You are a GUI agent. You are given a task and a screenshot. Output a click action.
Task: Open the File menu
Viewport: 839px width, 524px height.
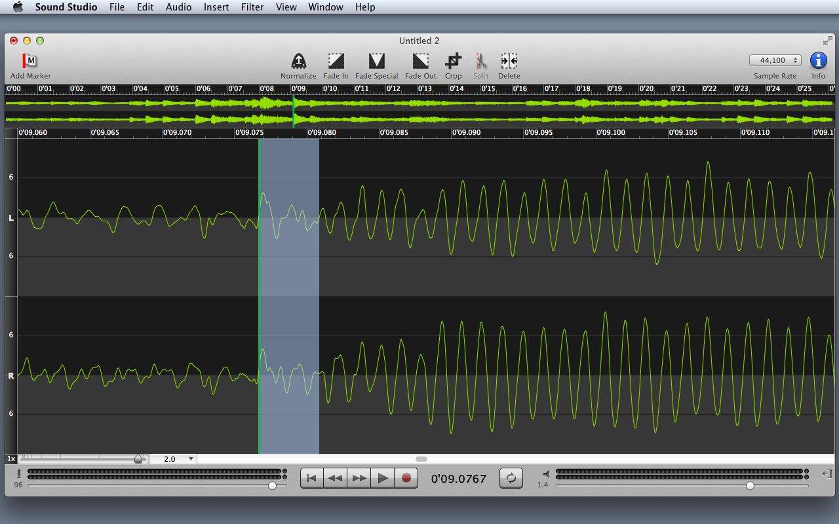pyautogui.click(x=117, y=7)
